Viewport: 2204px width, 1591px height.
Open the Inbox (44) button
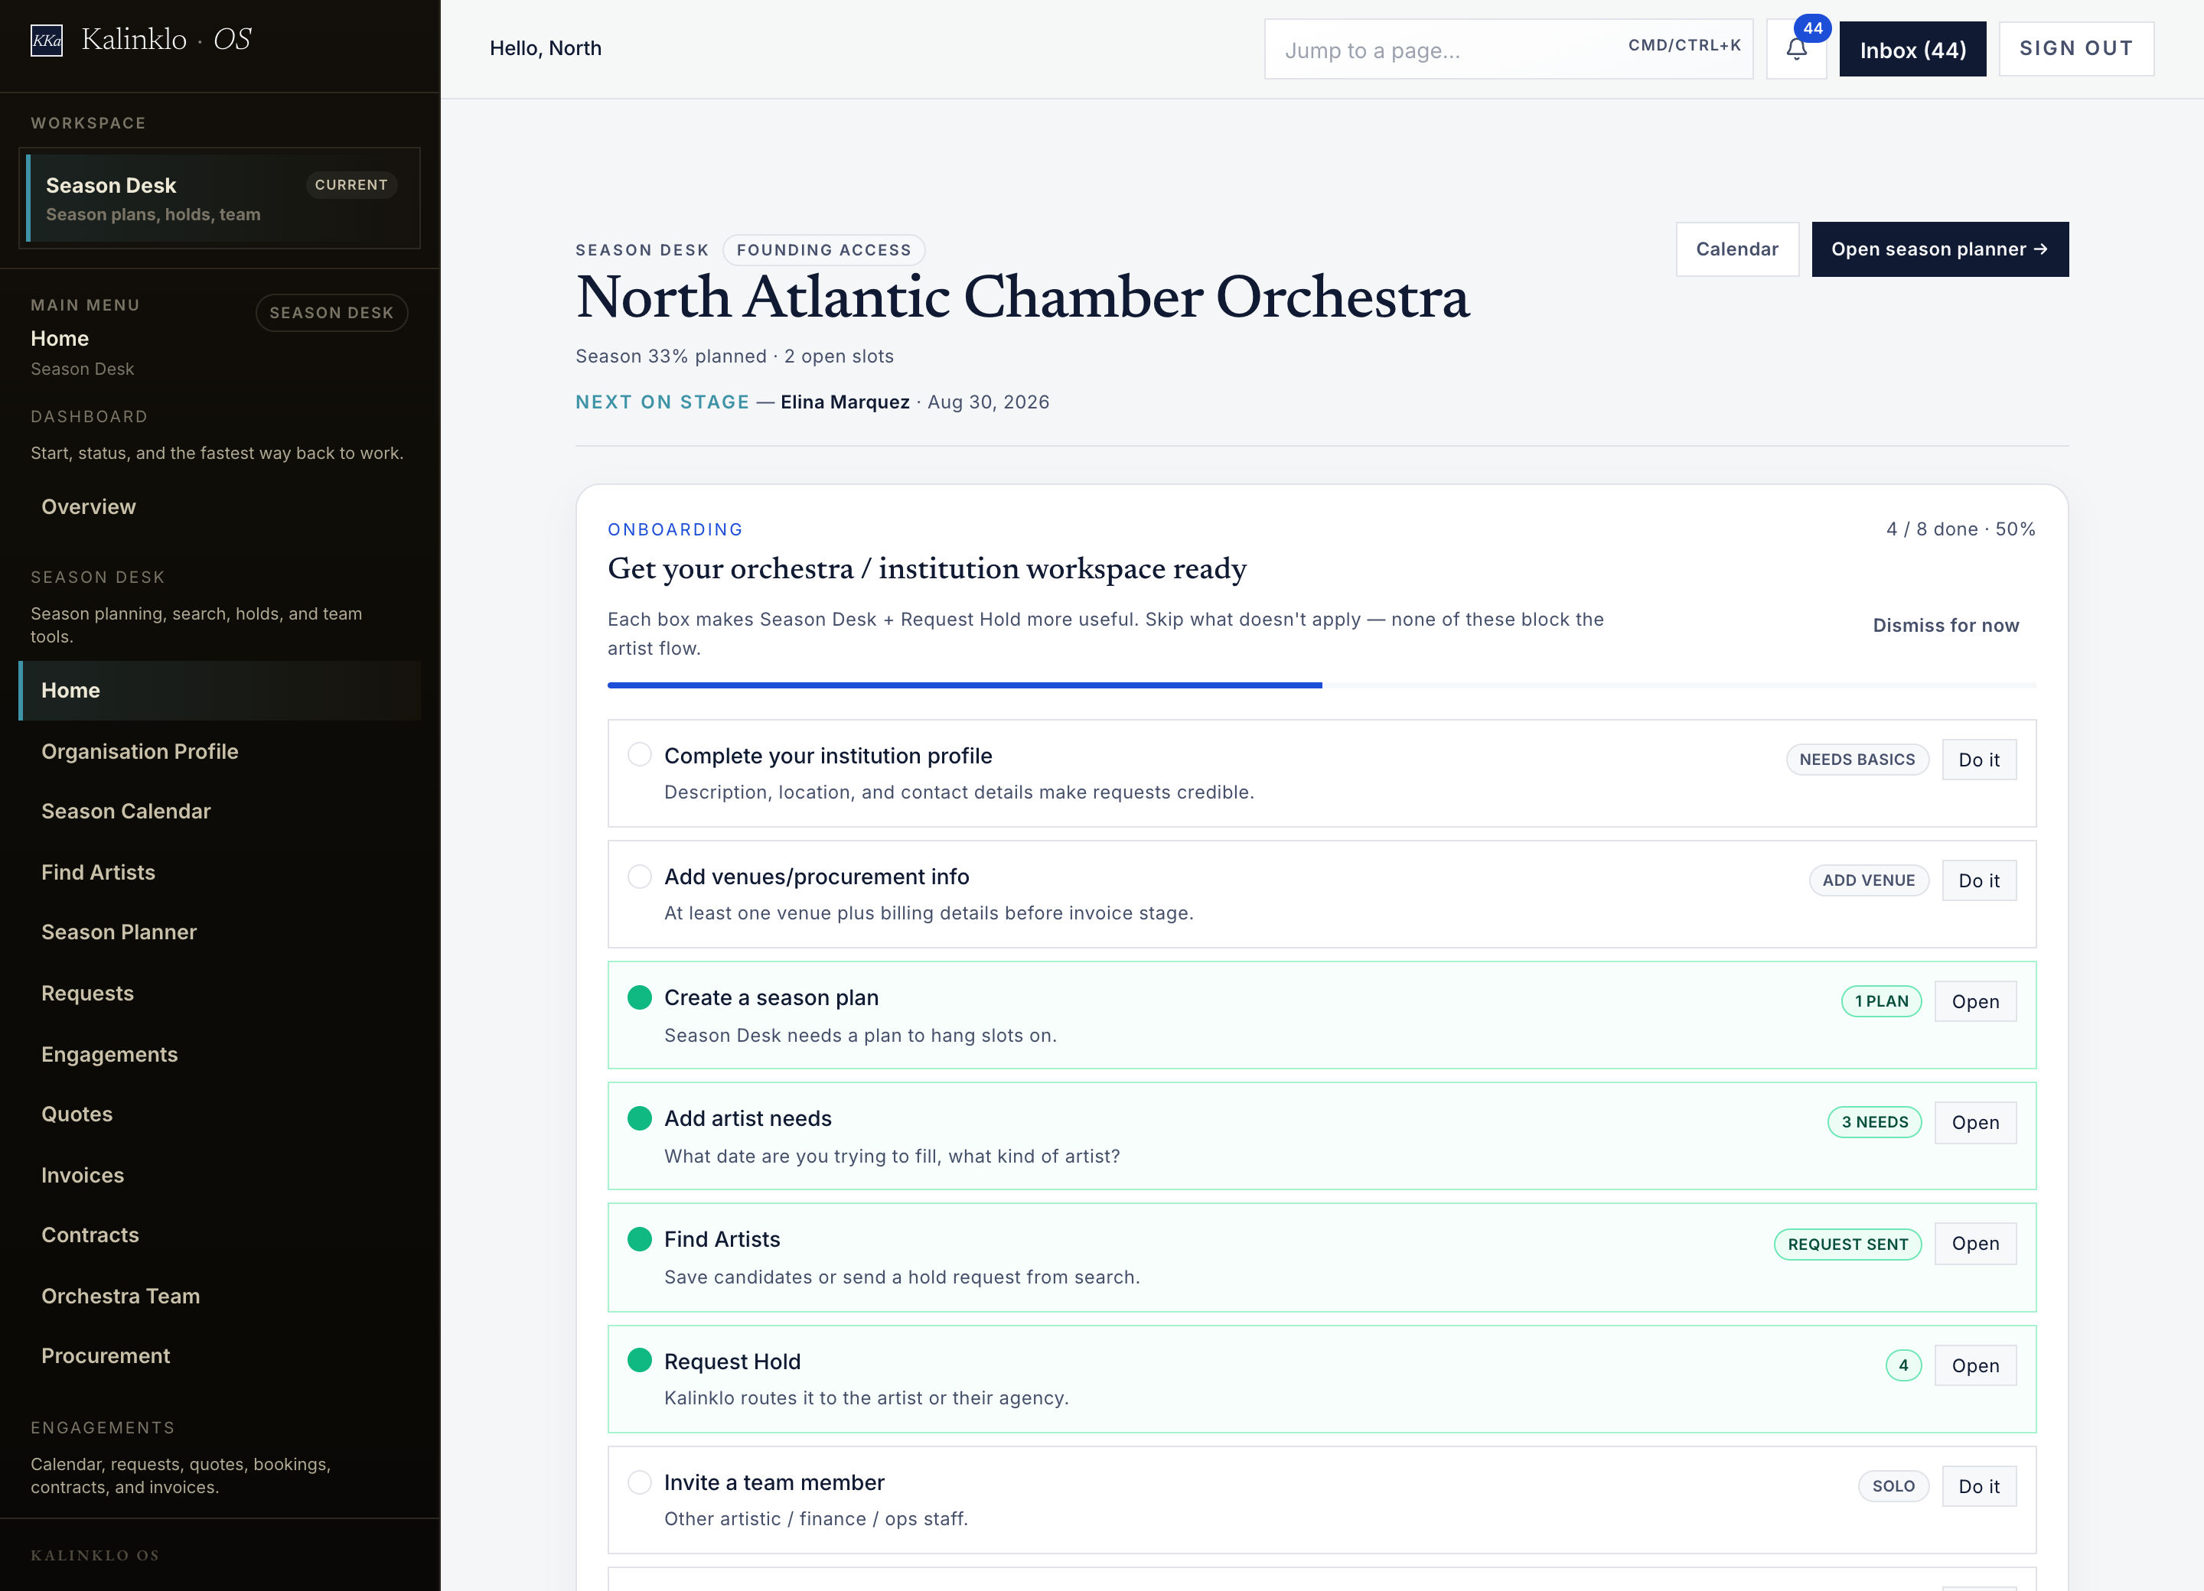click(x=1912, y=48)
